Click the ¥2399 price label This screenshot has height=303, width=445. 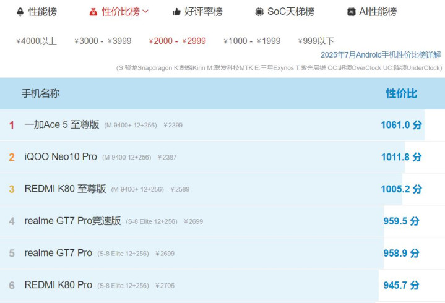tap(173, 125)
